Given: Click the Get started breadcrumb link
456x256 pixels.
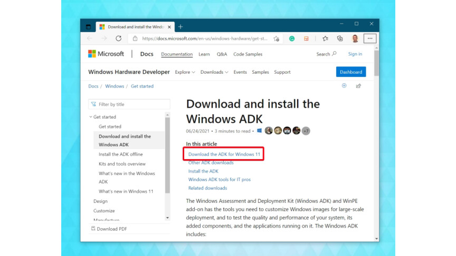Looking at the screenshot, I should coord(142,86).
